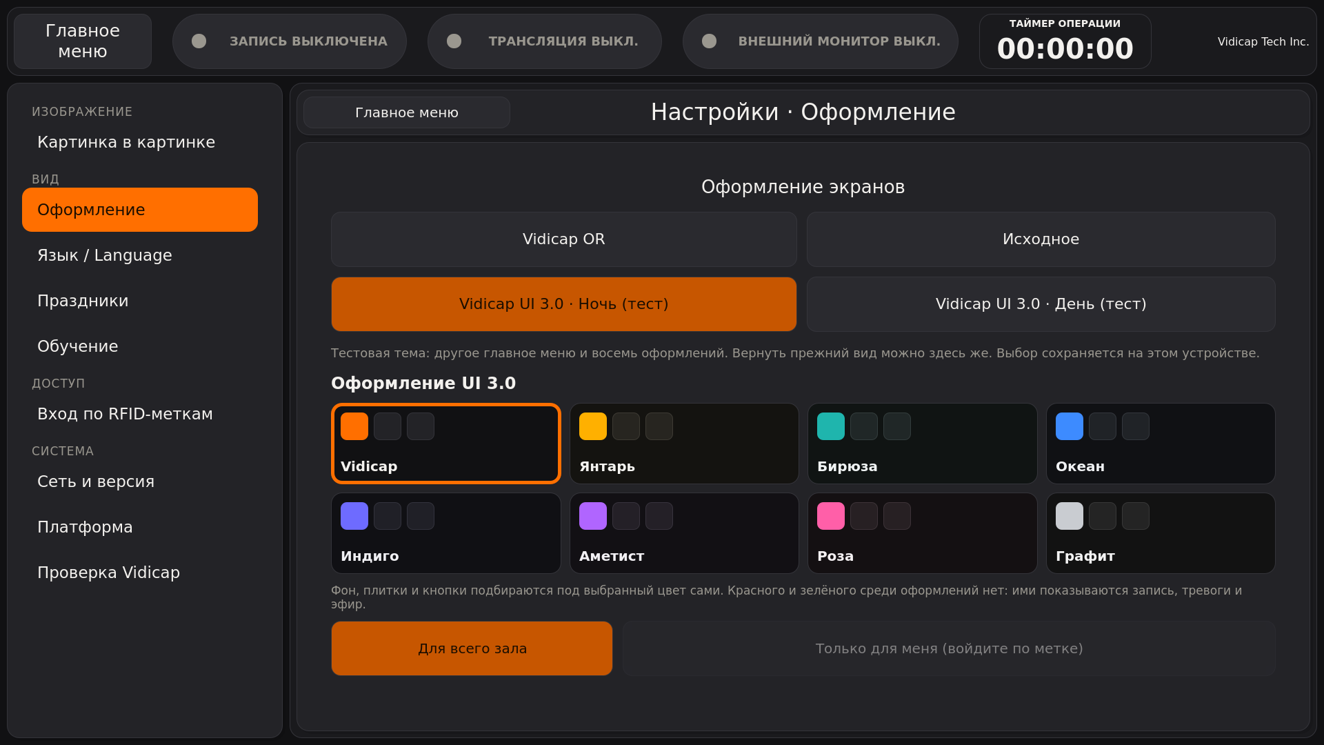
Task: Choose the Янтарь color scheme card
Action: point(684,444)
